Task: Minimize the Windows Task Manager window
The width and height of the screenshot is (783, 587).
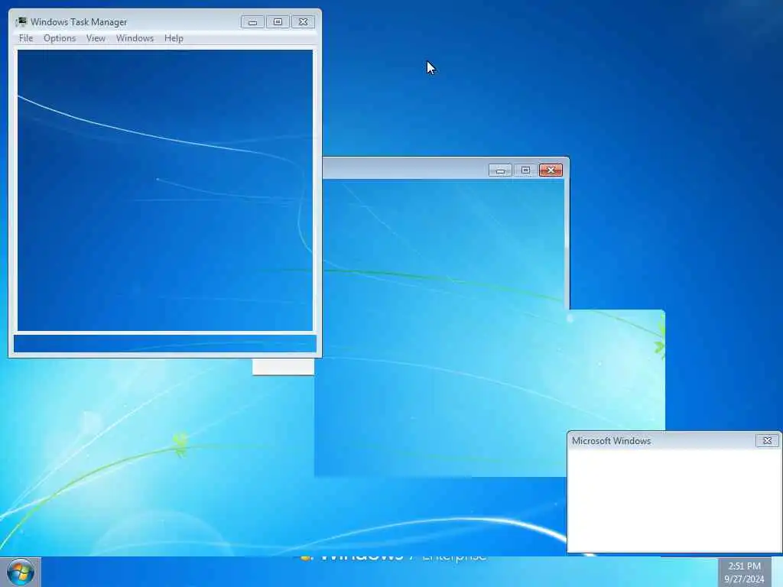Action: pos(252,22)
